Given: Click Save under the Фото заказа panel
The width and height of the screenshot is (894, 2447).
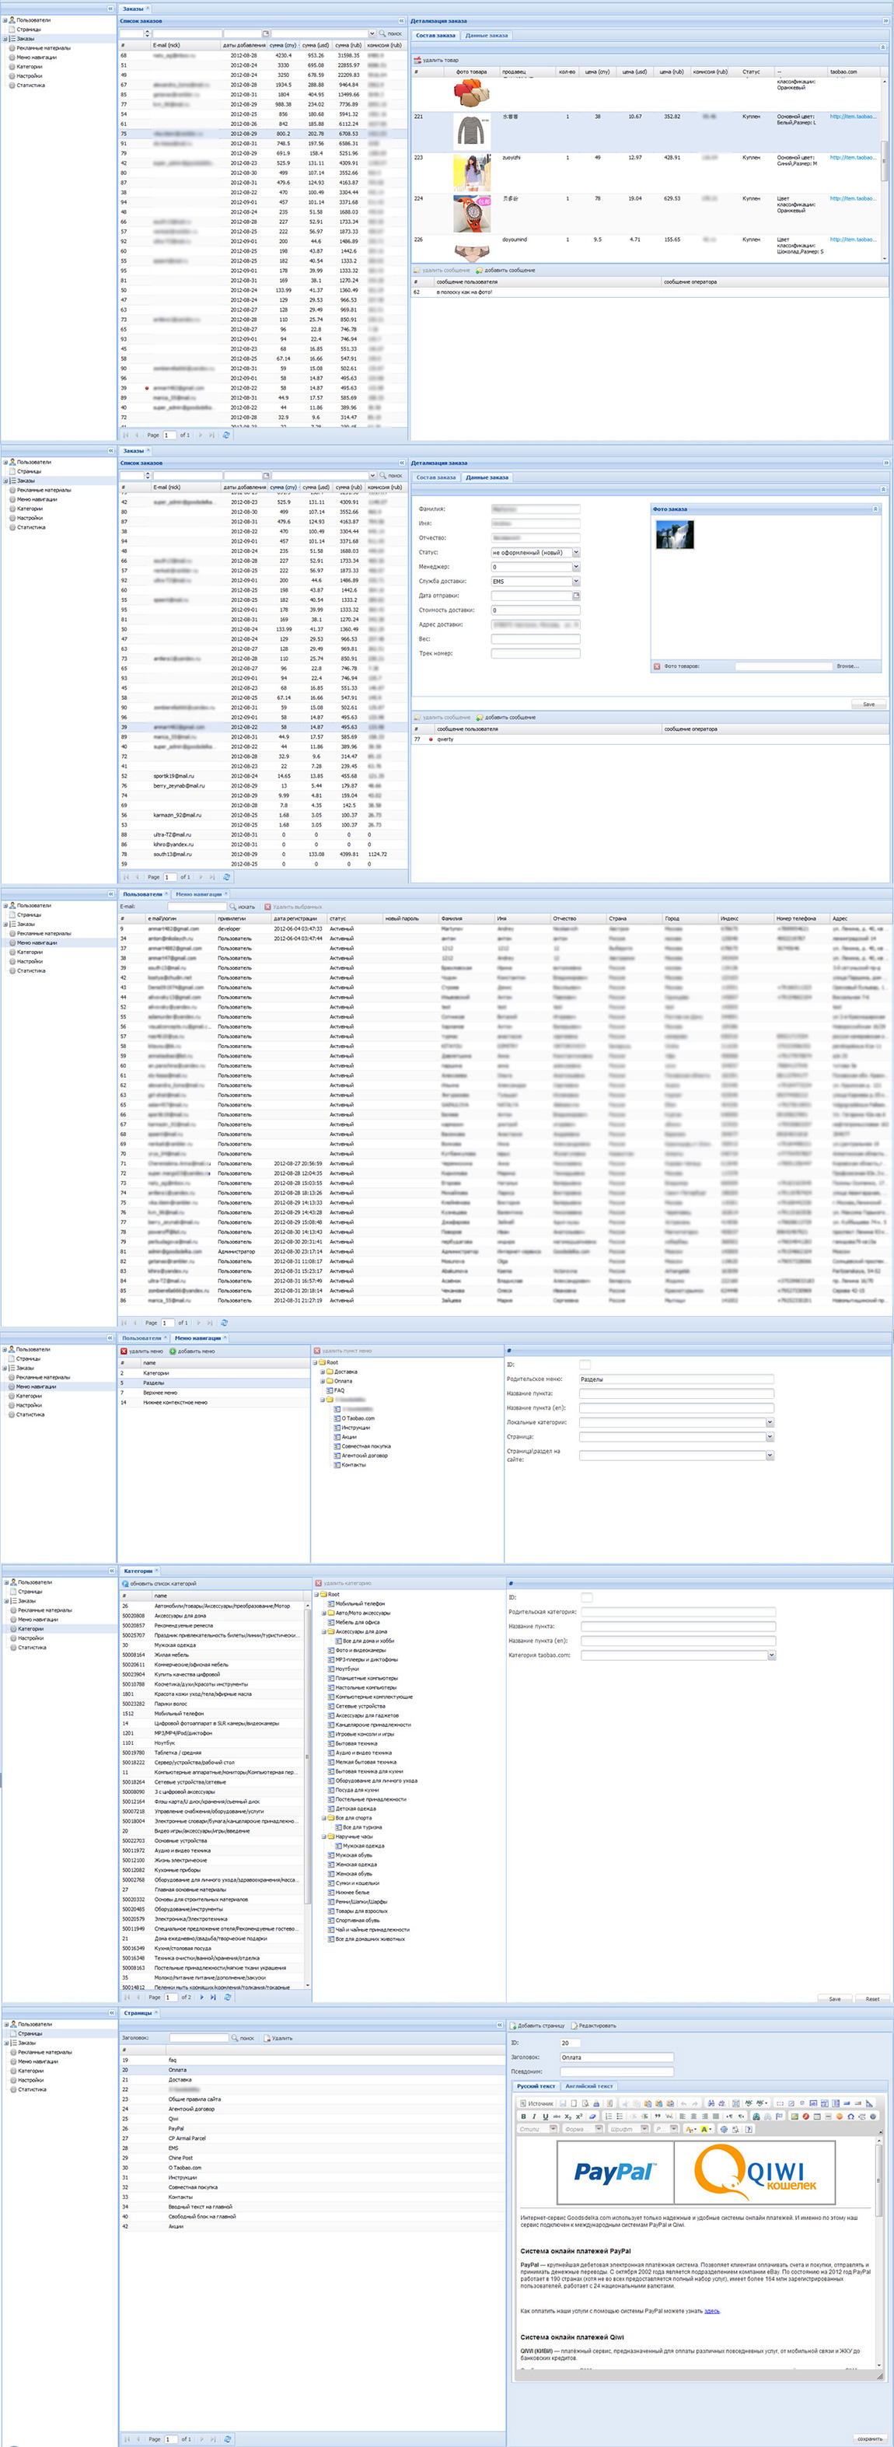Looking at the screenshot, I should [x=868, y=704].
